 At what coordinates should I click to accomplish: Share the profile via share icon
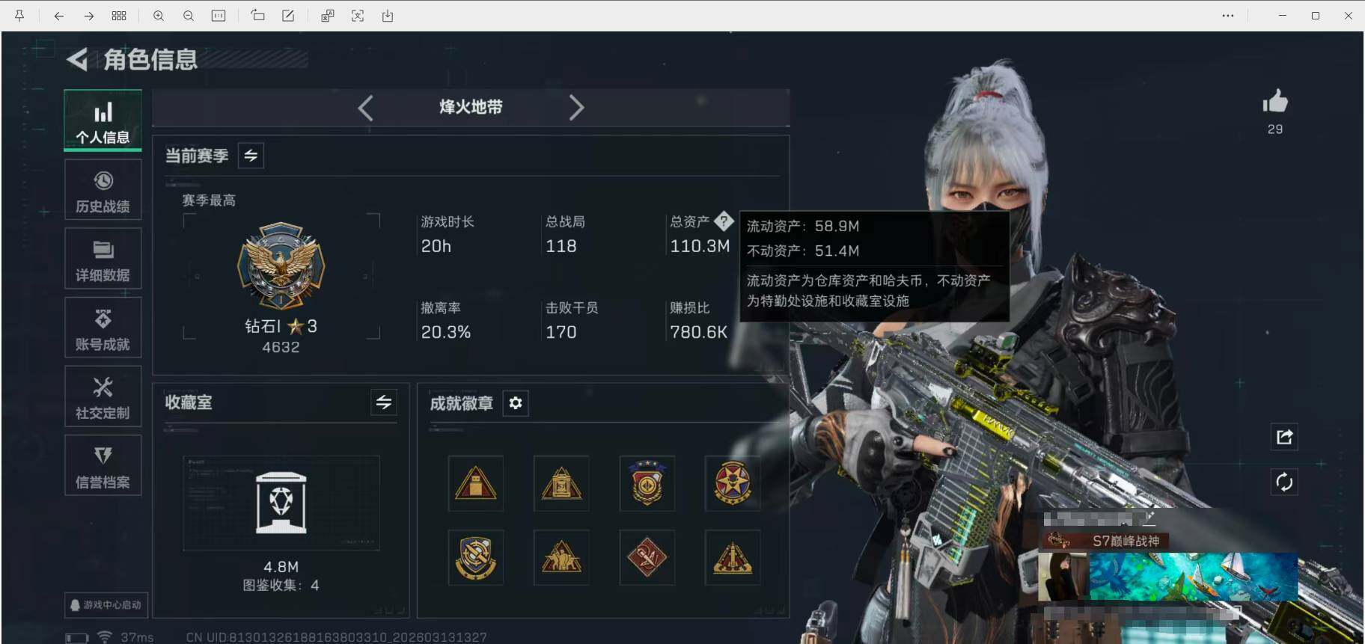tap(1284, 437)
